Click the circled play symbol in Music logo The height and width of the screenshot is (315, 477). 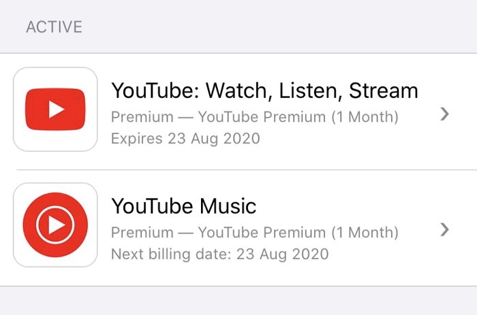[55, 225]
